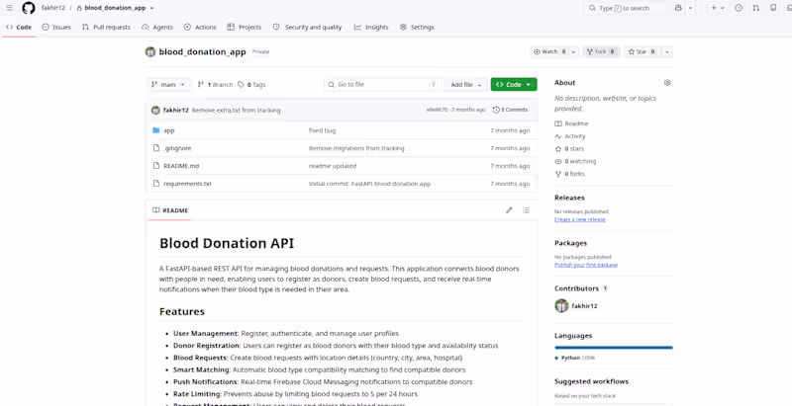Open Readme link in About sidebar

tap(571, 123)
